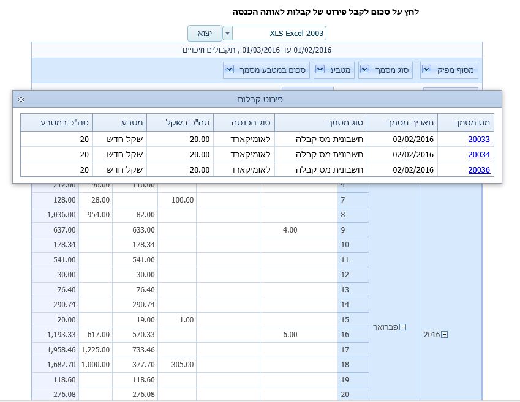Open the סכום במטבע מסמך filter arrow
The image size is (520, 402).
[229, 70]
